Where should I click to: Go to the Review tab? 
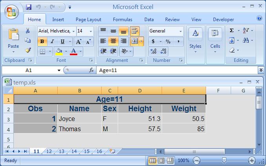[x=172, y=20]
